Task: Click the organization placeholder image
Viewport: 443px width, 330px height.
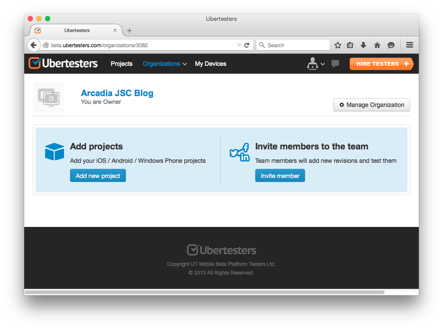Action: [x=48, y=97]
